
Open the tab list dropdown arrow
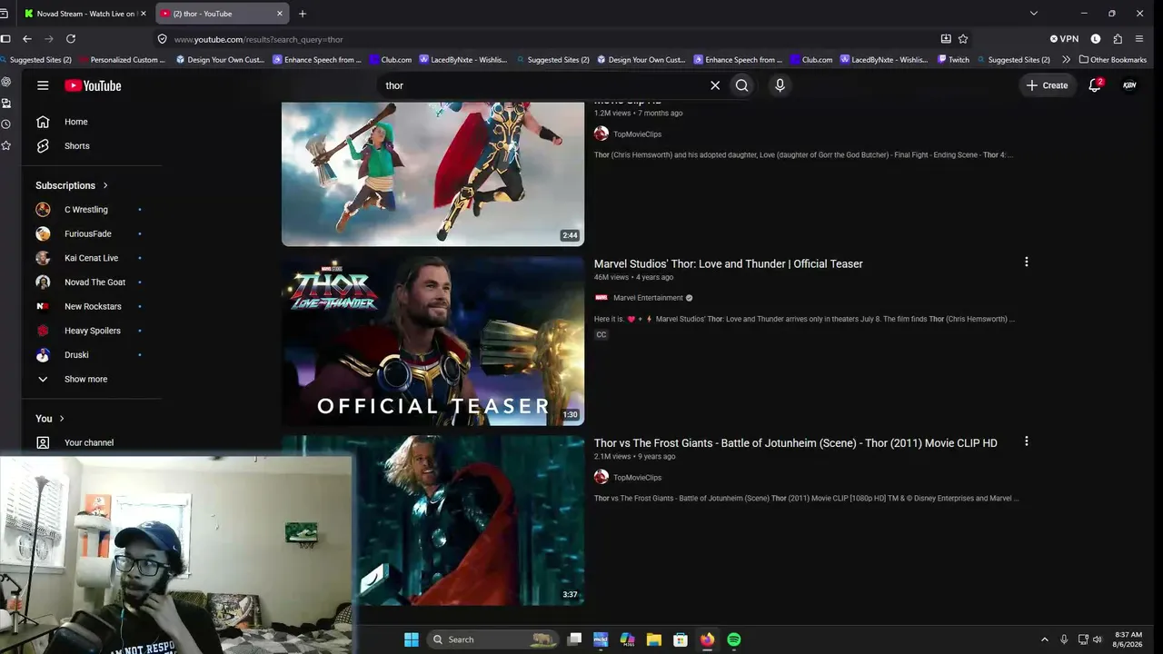(1033, 14)
